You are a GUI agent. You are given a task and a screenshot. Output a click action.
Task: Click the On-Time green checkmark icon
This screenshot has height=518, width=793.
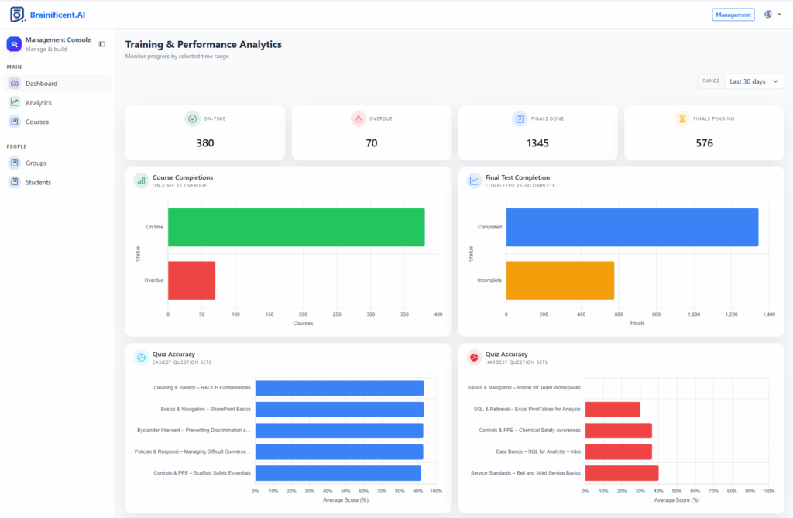pos(192,118)
